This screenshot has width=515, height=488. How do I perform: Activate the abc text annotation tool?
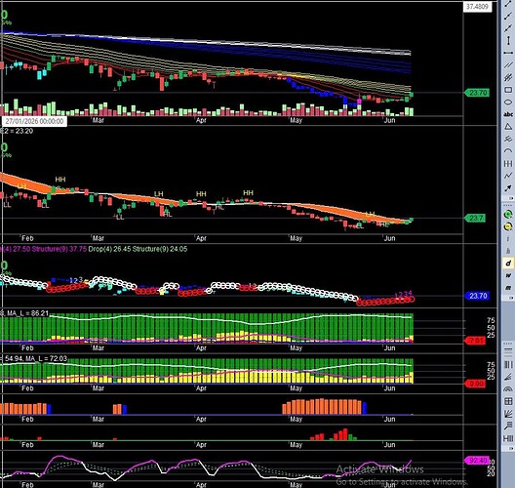tap(508, 114)
